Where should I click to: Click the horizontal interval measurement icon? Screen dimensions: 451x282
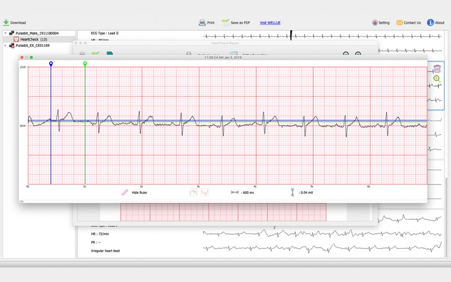pyautogui.click(x=235, y=192)
